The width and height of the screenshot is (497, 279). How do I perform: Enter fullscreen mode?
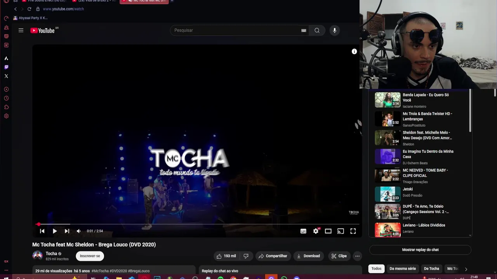pos(353,231)
